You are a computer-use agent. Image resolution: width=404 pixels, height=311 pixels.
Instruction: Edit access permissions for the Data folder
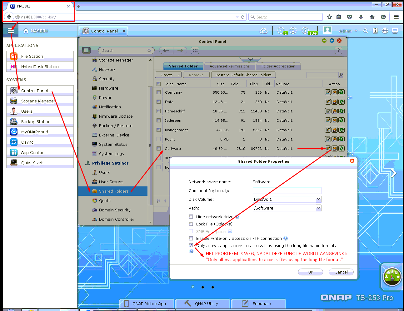(x=335, y=102)
